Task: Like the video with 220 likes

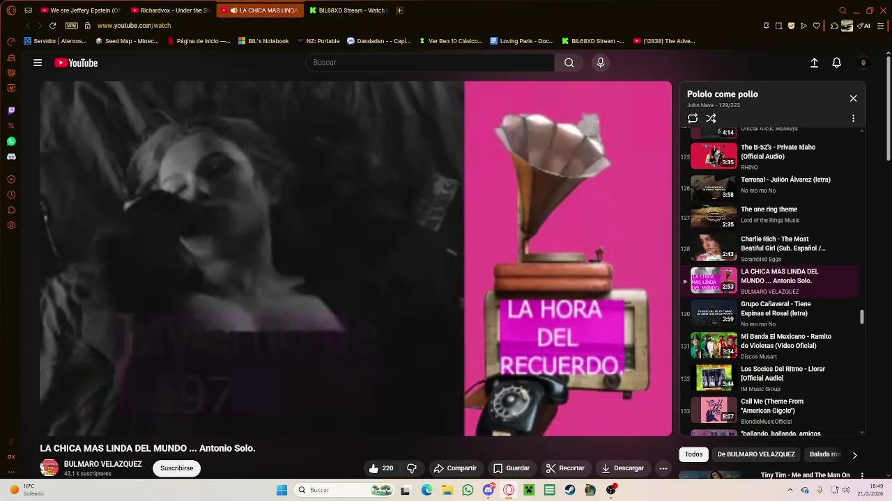Action: pyautogui.click(x=381, y=468)
